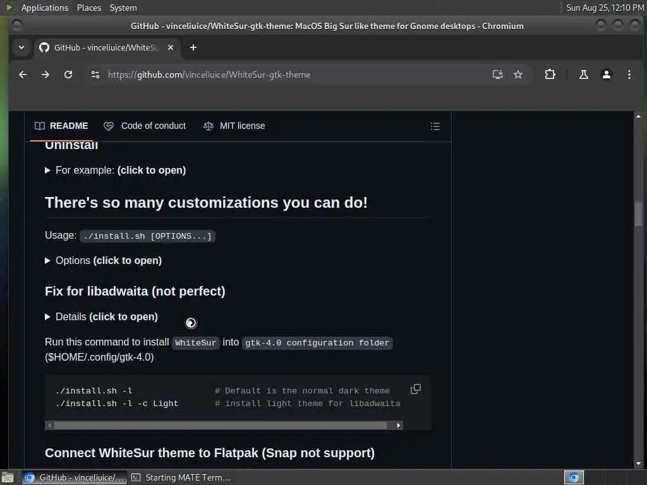Click the address bar URL
The image size is (647, 485).
pyautogui.click(x=209, y=75)
